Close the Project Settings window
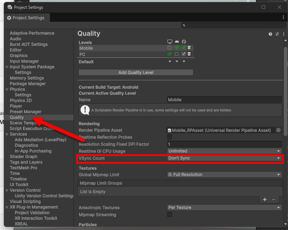The height and width of the screenshot is (230, 288). 279,7
